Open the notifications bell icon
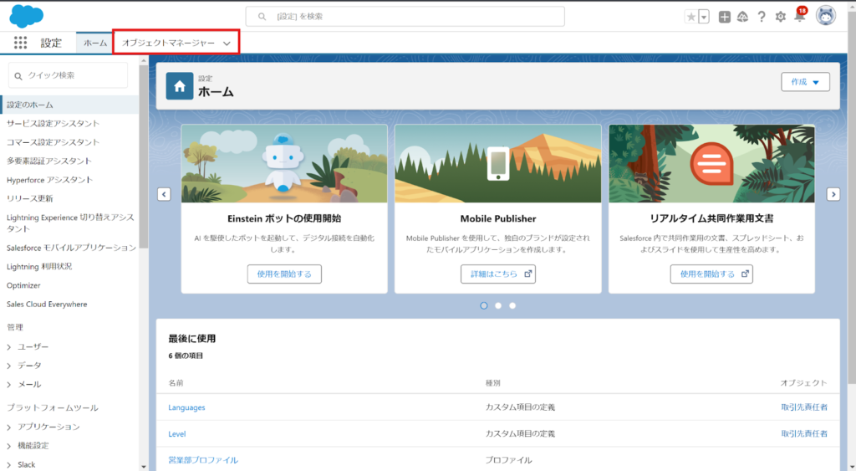856x471 pixels. pyautogui.click(x=799, y=17)
